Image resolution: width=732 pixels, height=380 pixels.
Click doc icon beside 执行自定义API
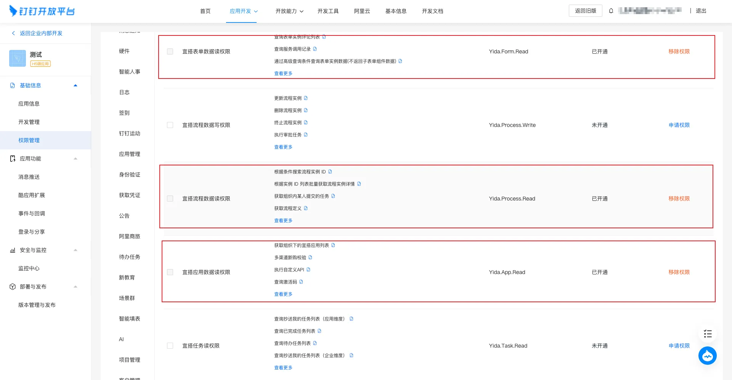click(x=308, y=270)
